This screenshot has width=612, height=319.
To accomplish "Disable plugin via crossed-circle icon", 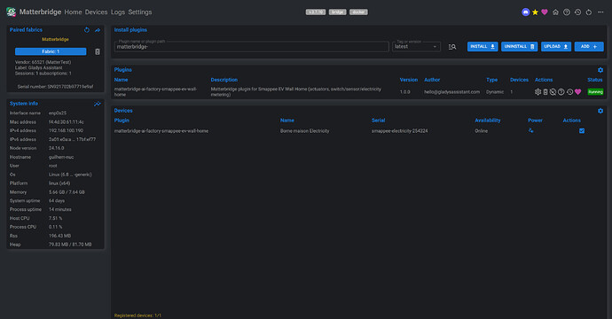I will point(553,92).
